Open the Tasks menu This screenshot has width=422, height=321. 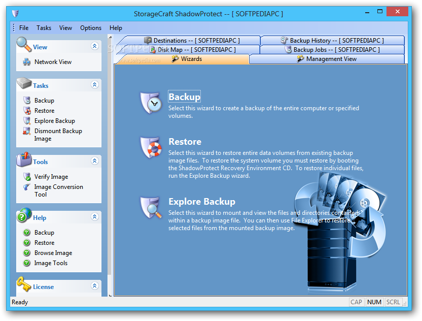44,28
